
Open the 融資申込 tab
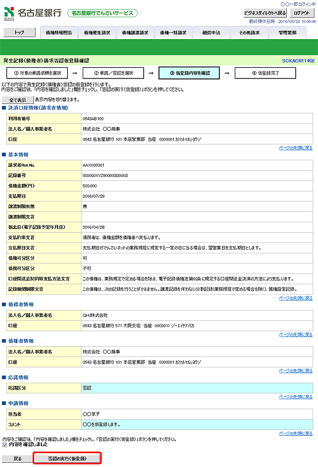[x=211, y=33]
